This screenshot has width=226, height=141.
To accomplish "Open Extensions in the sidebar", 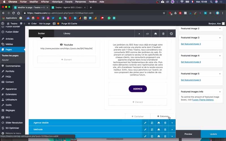I will tap(11, 94).
